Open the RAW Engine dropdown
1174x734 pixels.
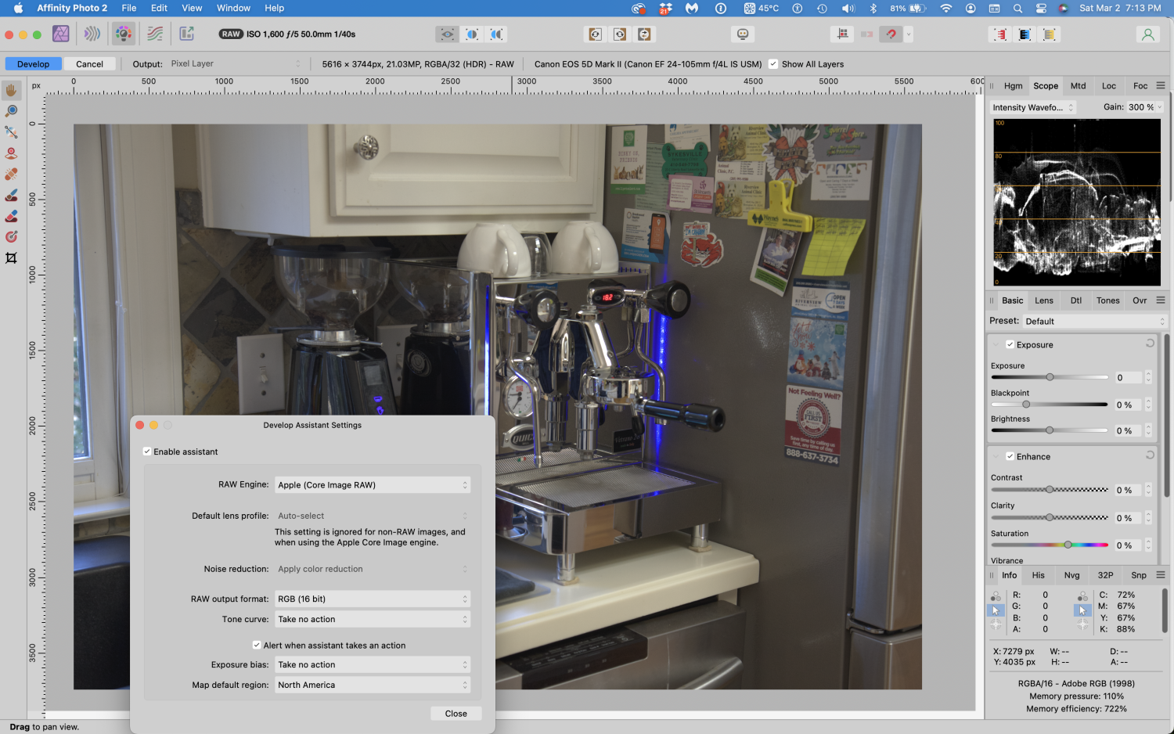pos(372,484)
